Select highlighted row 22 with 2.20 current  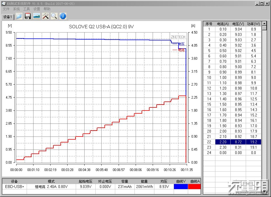pos(232,142)
